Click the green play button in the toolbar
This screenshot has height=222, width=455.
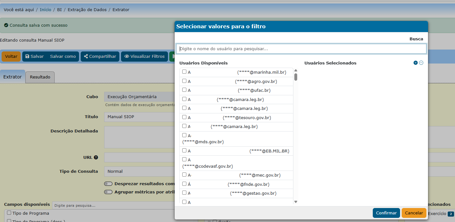172,56
